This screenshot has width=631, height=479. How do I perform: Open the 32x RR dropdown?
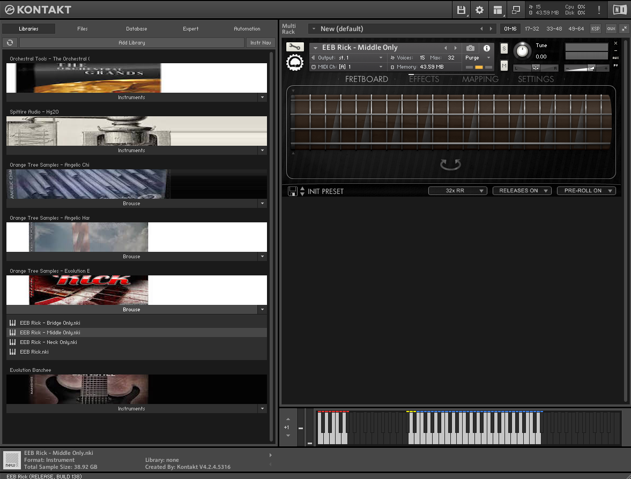(x=457, y=191)
